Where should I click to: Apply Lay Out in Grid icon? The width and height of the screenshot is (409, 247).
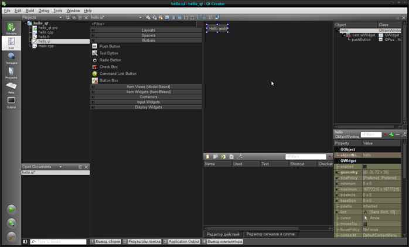click(x=205, y=18)
